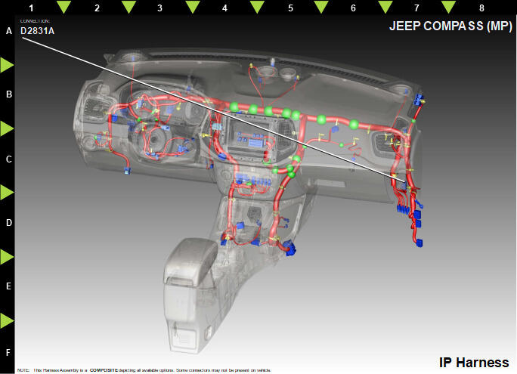The width and height of the screenshot is (517, 374).
Task: Select the green marker between columns 4 and 5
Action: pos(257,8)
